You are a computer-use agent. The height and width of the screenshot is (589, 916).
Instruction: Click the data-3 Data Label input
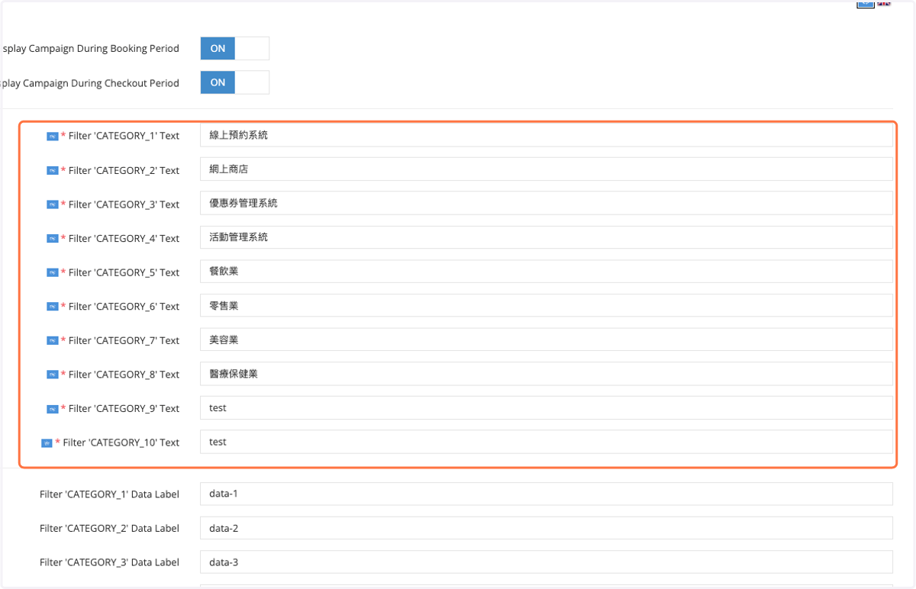point(547,562)
